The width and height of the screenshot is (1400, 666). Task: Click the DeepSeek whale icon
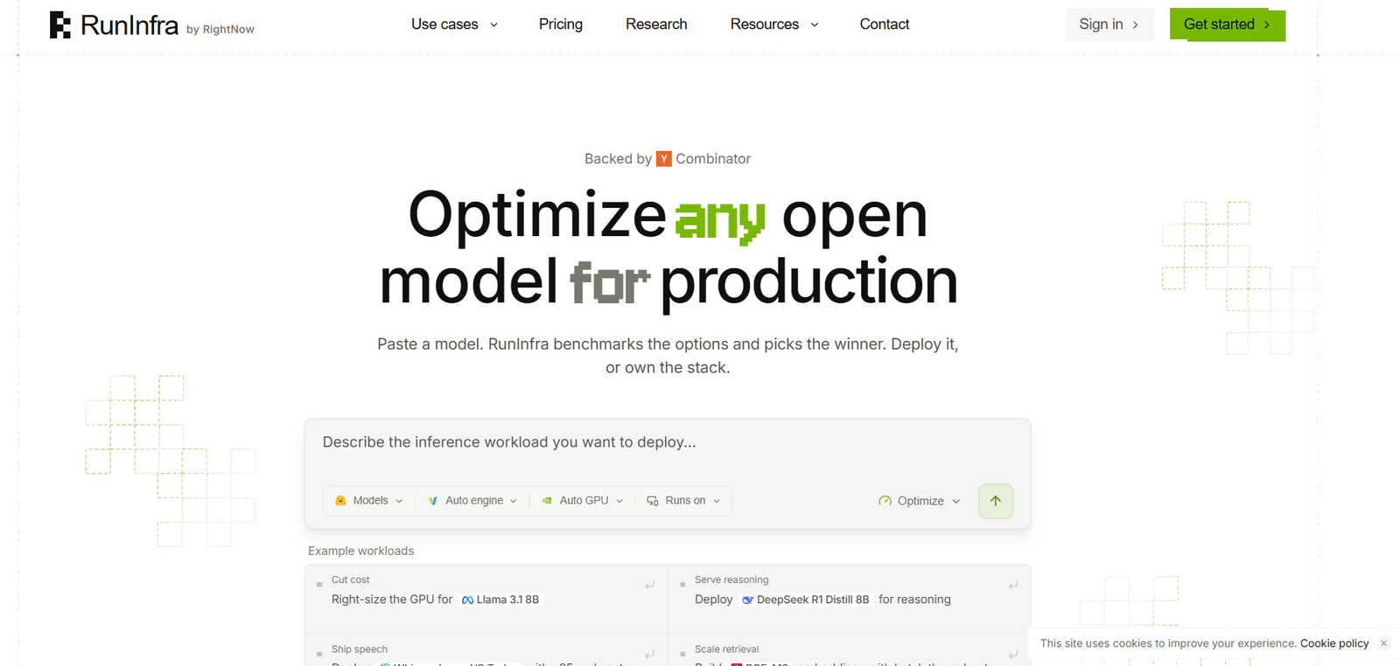747,600
